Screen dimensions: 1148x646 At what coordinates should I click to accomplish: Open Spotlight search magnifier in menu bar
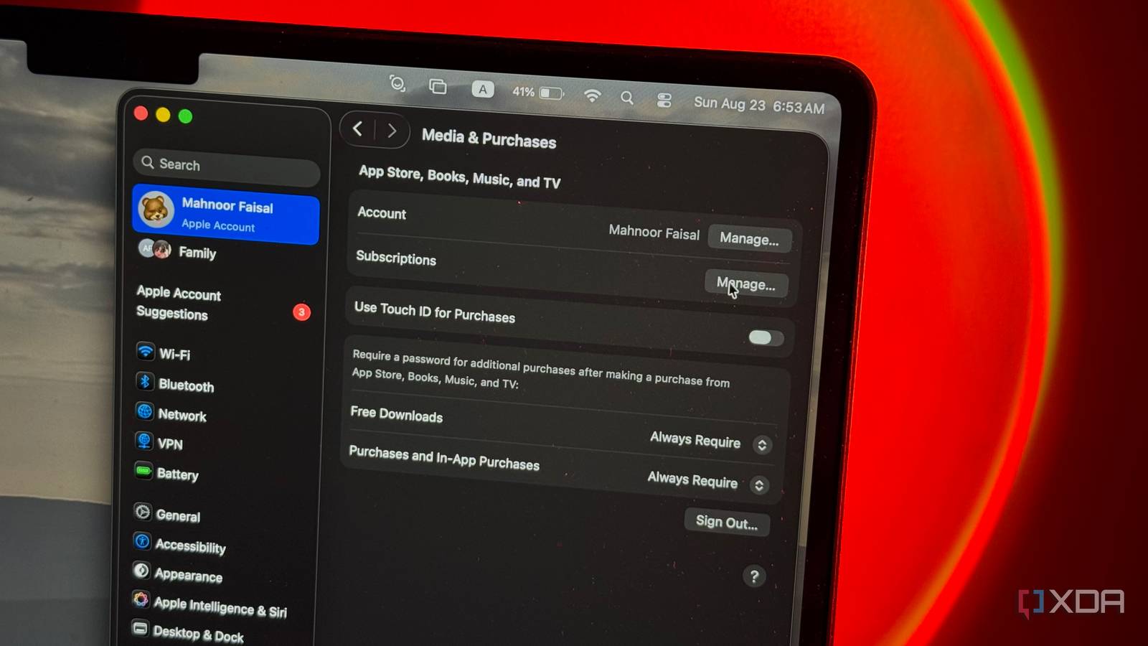tap(627, 98)
